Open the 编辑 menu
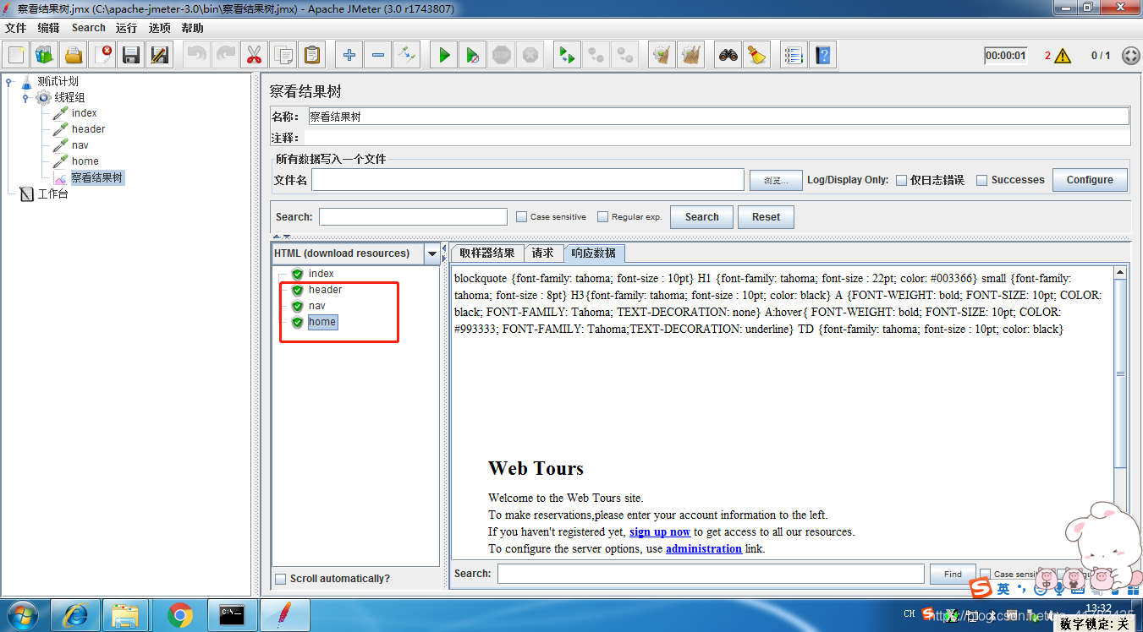Image resolution: width=1143 pixels, height=632 pixels. coord(48,28)
